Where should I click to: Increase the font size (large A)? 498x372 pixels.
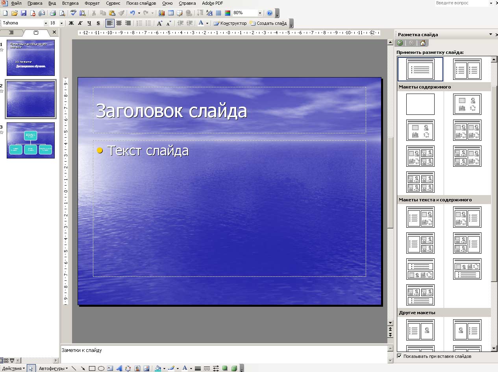click(x=159, y=23)
